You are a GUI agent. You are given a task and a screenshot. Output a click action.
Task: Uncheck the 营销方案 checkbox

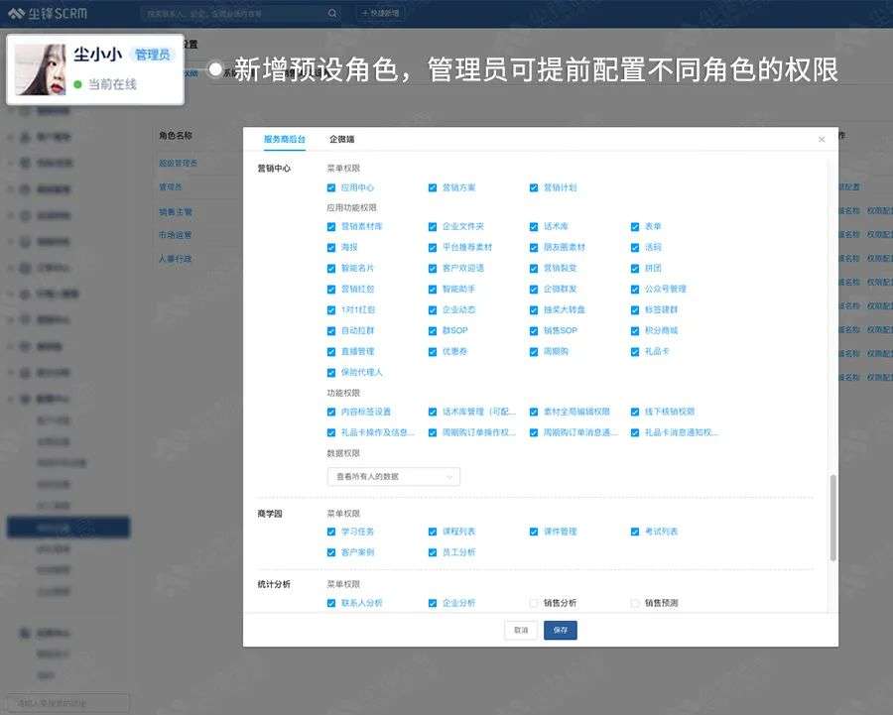(x=433, y=187)
